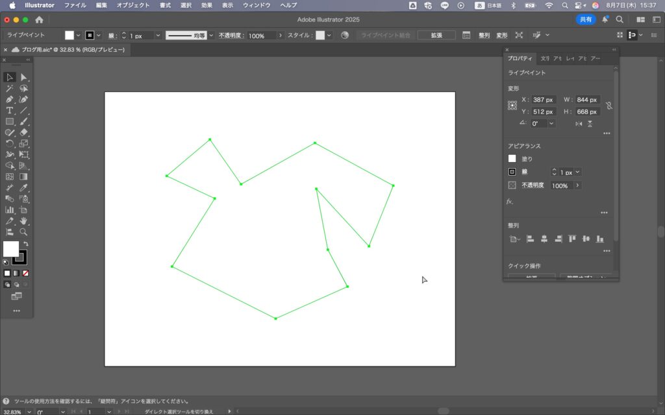
Task: Set paint mode to Color
Action: point(7,273)
